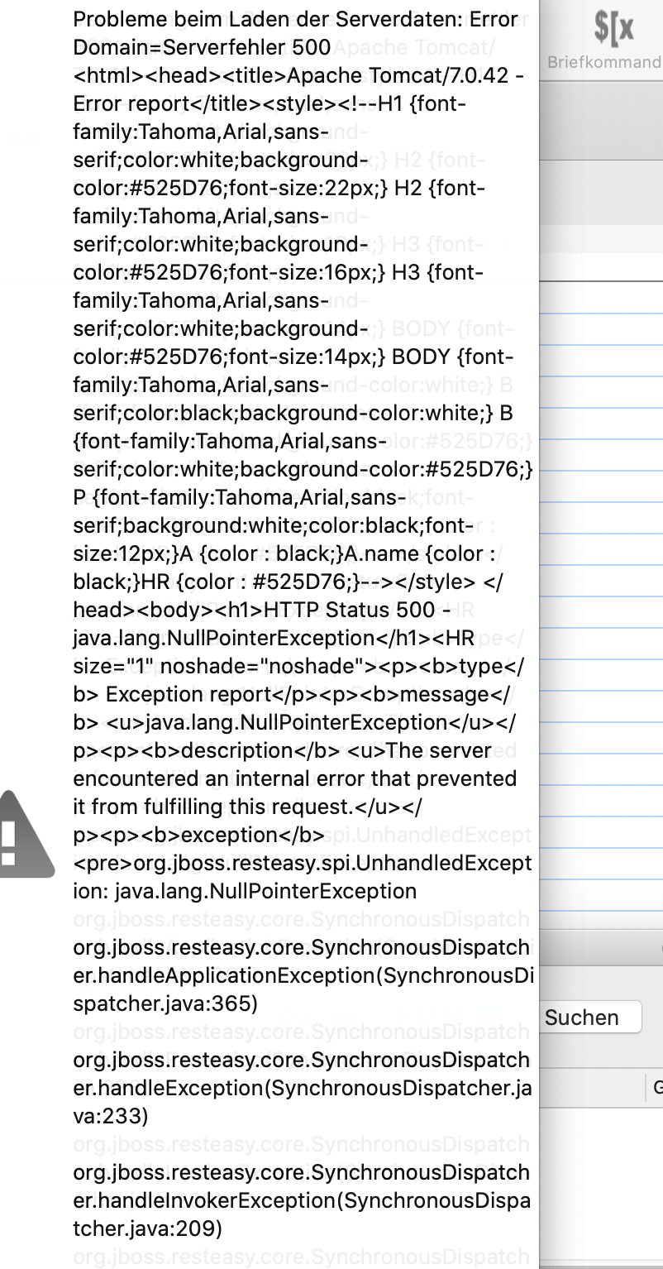Select the 'spatcher.java:365)' line
Screen dimensions: 663x1269
tap(165, 1004)
